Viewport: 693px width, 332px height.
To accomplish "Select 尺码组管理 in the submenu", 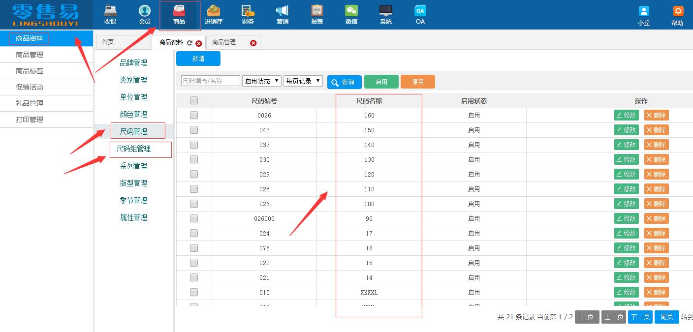I will point(133,149).
